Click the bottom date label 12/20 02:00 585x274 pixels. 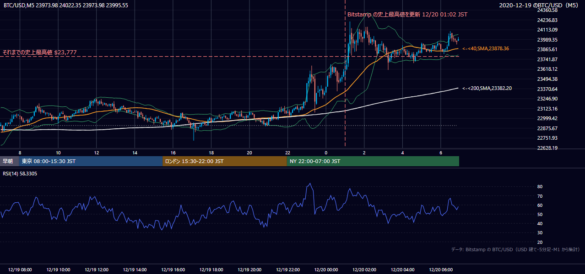364,270
